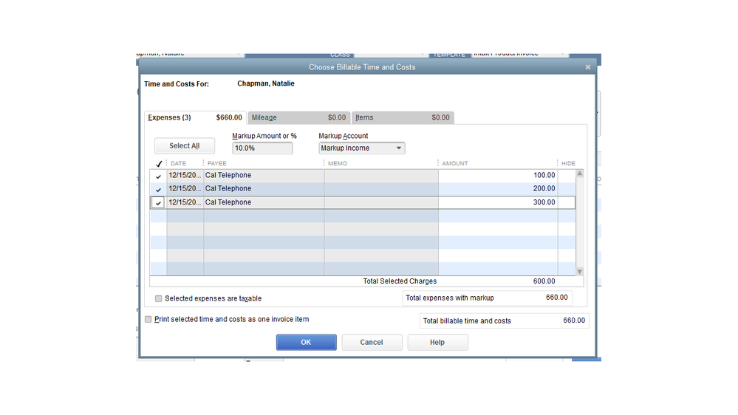Uncheck the 200.00 Cal Telephone expense row
This screenshot has height=415, width=738.
(x=158, y=189)
